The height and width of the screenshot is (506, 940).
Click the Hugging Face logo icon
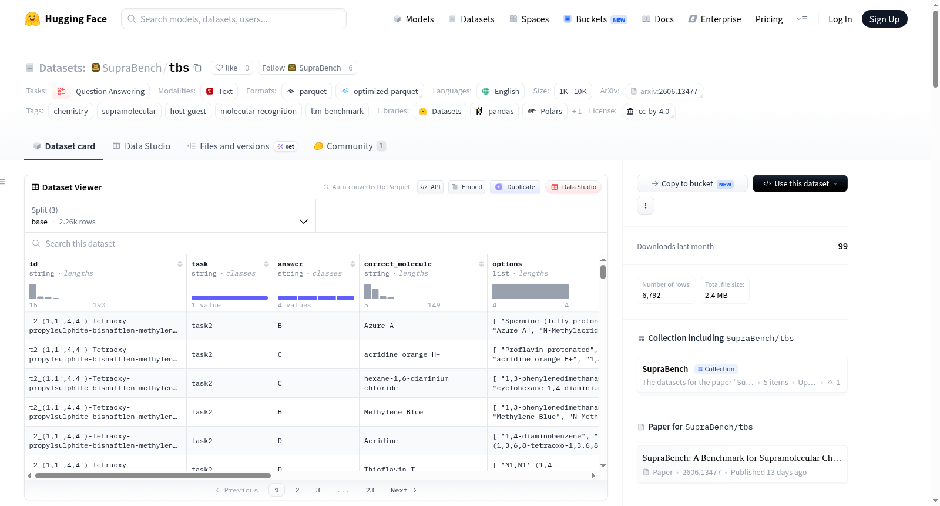[x=32, y=19]
